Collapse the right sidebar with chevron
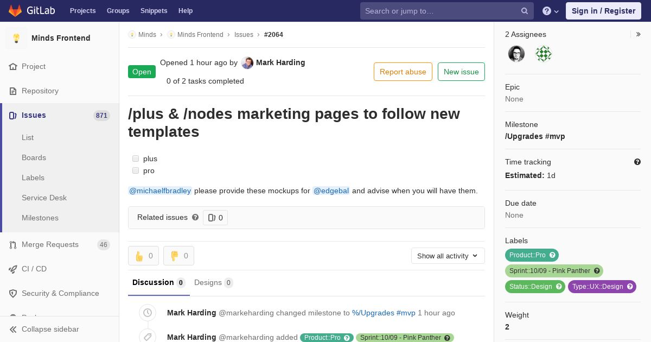 click(x=639, y=34)
